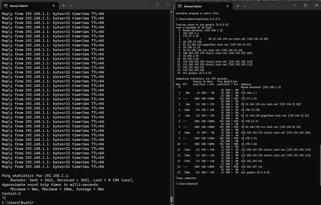
Task: Close the Komut İstemi tab in the right terminal
Action: coord(228,6)
